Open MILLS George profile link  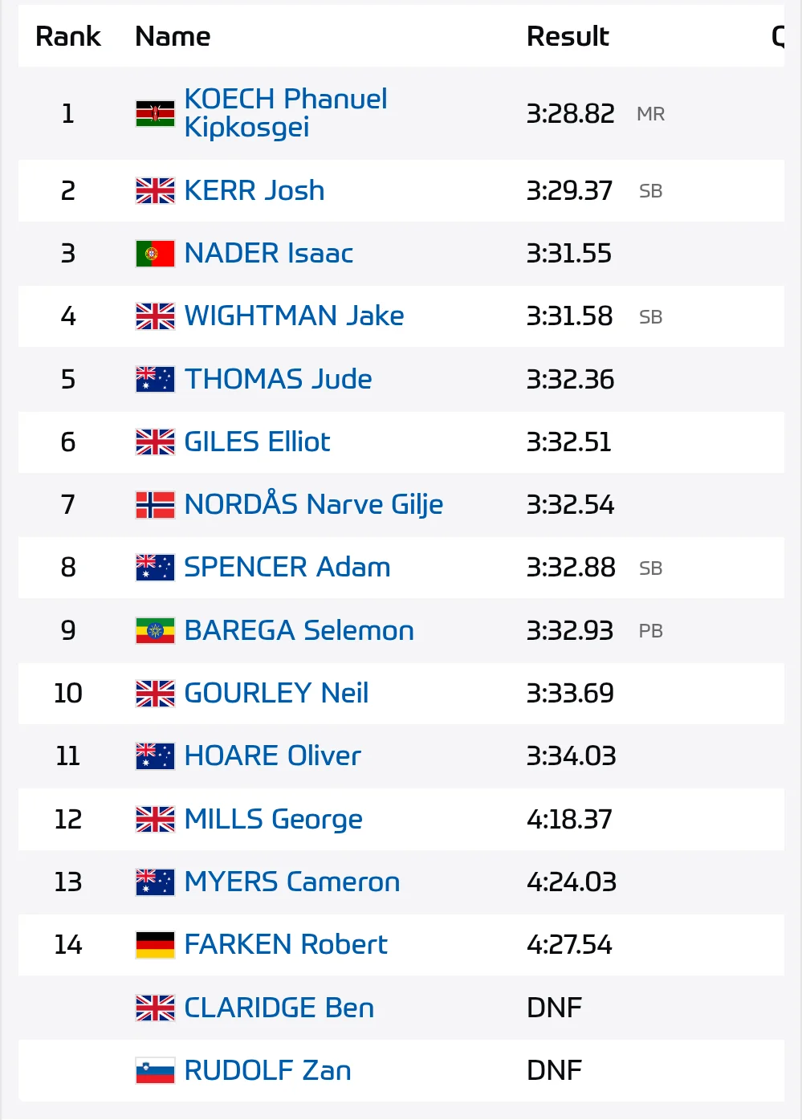[x=273, y=819]
